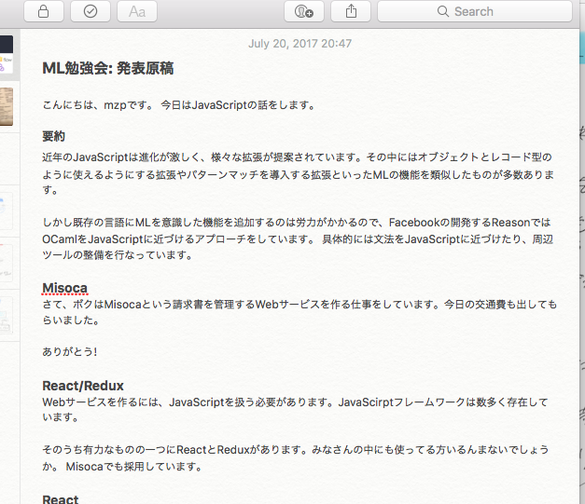Image resolution: width=585 pixels, height=504 pixels.
Task: Open the share menu button
Action: tap(351, 11)
